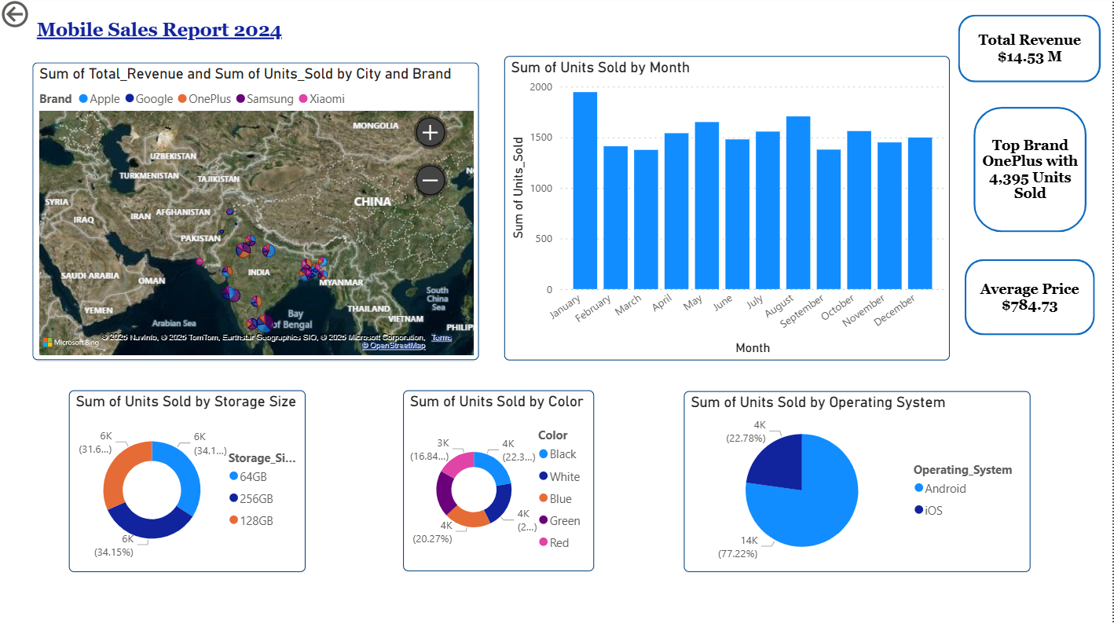Click the iOS pie slice
Viewport: 1114px width, 624px height.
tap(780, 464)
